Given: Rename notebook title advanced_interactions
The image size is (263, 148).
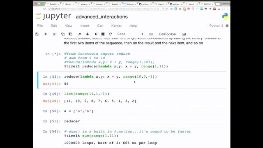Looking at the screenshot, I should [x=102, y=16].
